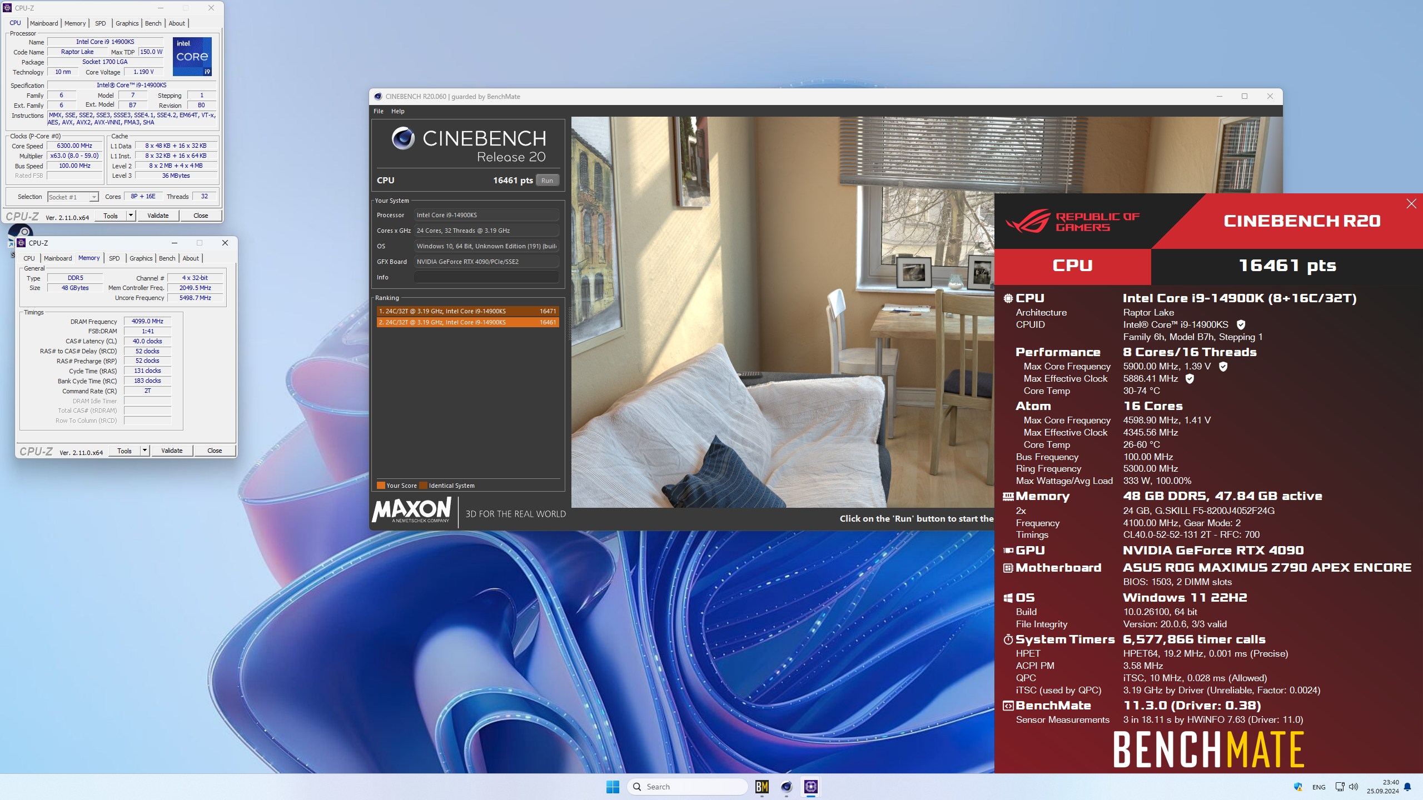This screenshot has width=1423, height=800.
Task: Click the CPU-Z icon in the top CPU-Z title bar
Action: tap(7, 8)
